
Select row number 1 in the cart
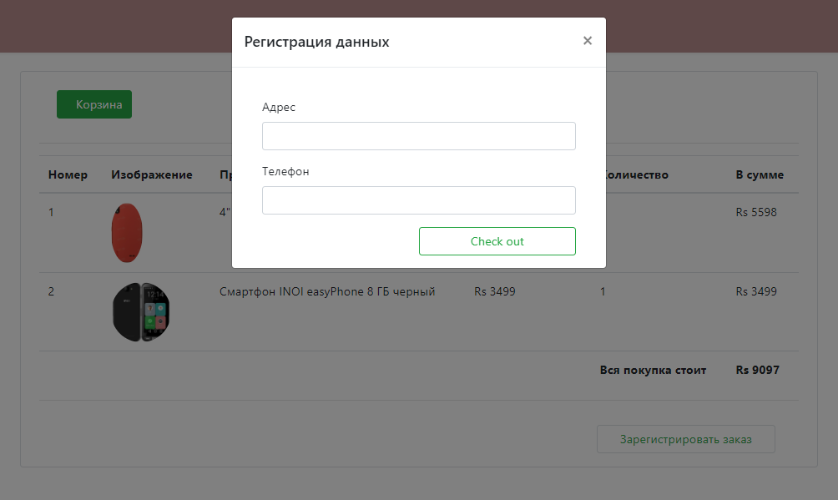[51, 212]
